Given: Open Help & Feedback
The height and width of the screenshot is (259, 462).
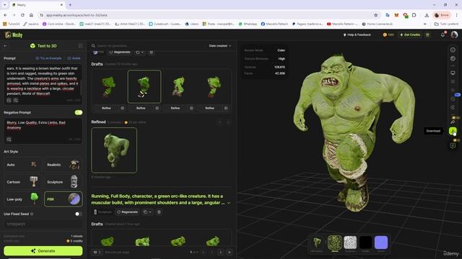Looking at the screenshot, I should 357,35.
